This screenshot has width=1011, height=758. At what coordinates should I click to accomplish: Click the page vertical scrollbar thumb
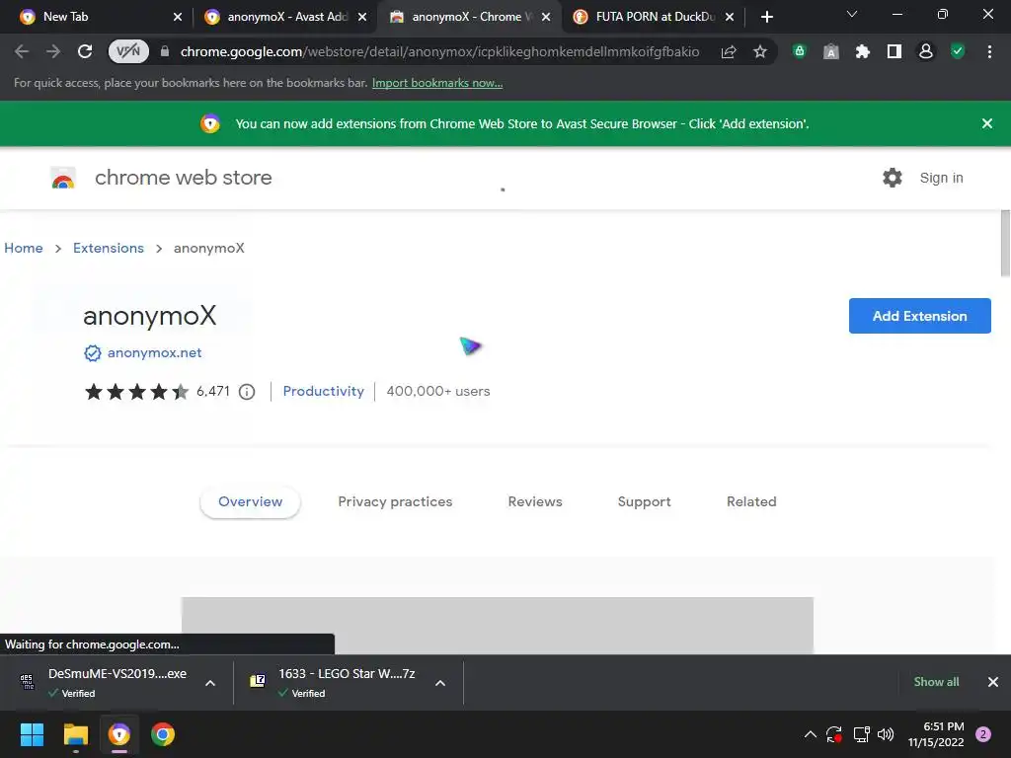pos(1005,244)
